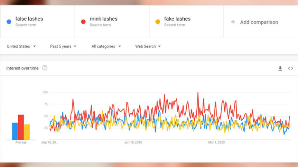
Task: Click the Mar 1, 2020 axis label
Action: [x=217, y=143]
